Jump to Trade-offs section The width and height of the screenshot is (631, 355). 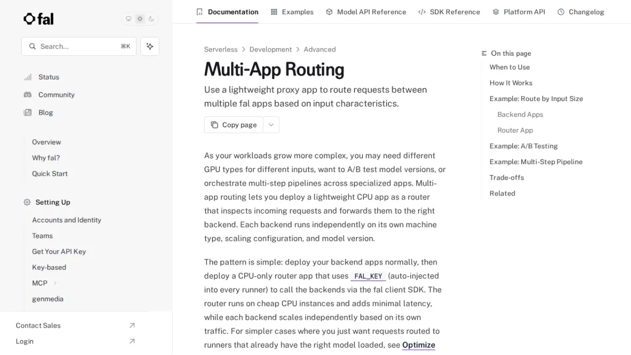click(x=507, y=178)
